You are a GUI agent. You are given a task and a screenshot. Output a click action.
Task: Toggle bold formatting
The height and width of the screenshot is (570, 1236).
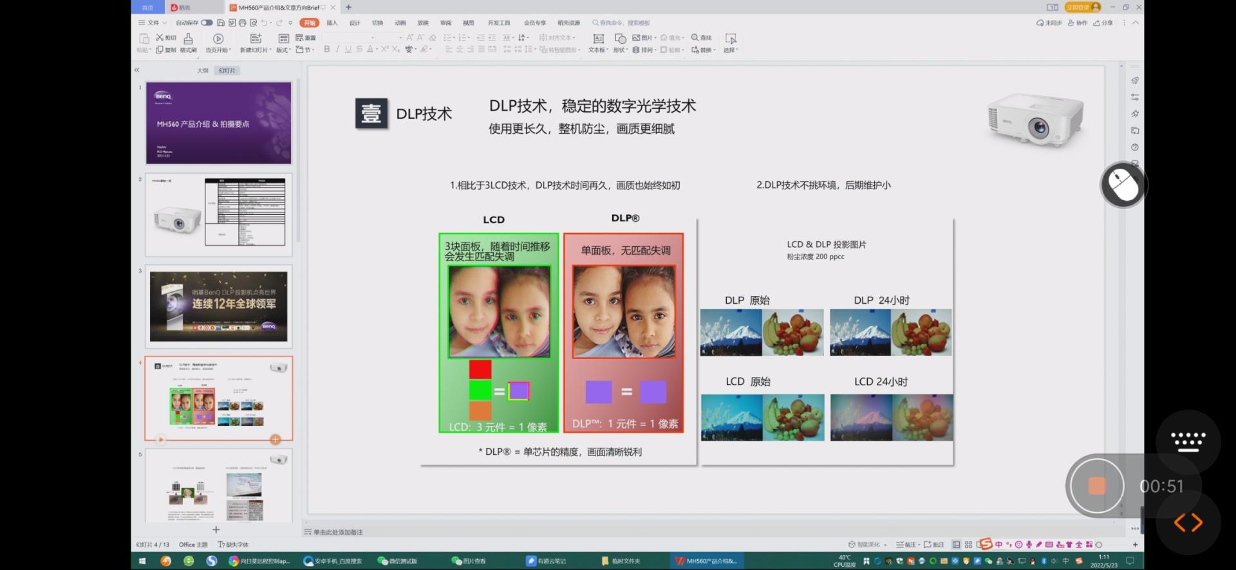(327, 49)
